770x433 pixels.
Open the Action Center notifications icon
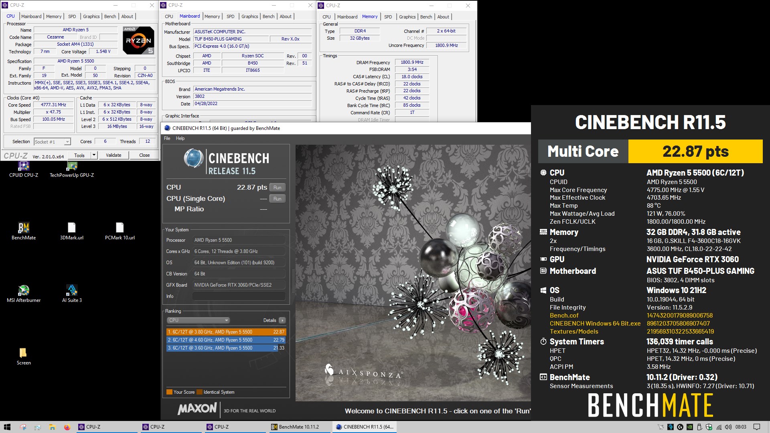(x=757, y=427)
